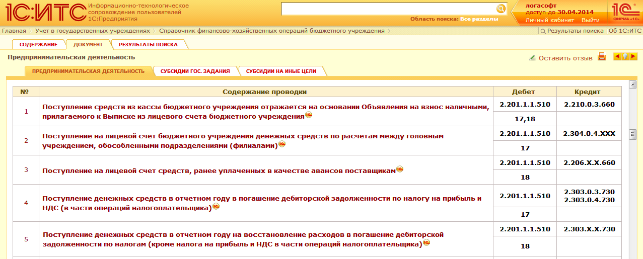Screen dimensions: 643x259
Task: Click the search magnifier button
Action: pos(501,9)
